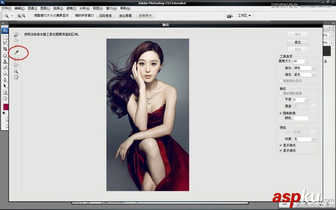Select the Blur droplet tool in Photoshop toolbox
The image size is (336, 210).
tap(5, 73)
